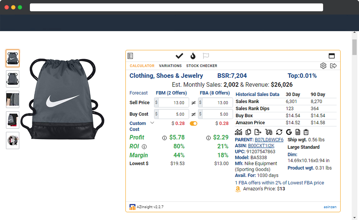Click the refresh arrows icon
The width and height of the screenshot is (359, 220).
[x=279, y=132]
